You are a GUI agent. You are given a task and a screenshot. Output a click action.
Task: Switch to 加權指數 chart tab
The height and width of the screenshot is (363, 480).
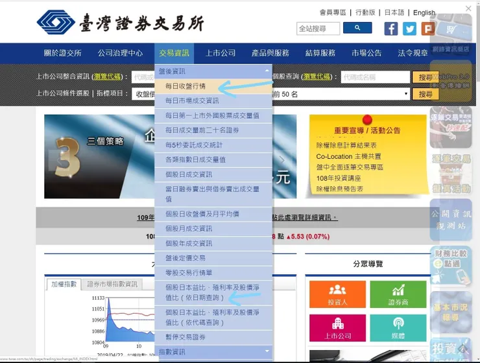(x=64, y=285)
